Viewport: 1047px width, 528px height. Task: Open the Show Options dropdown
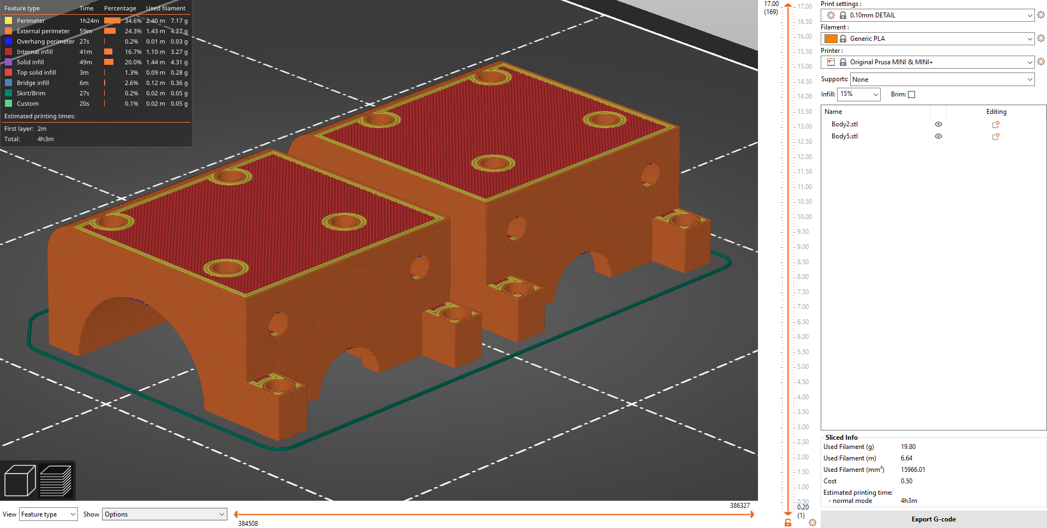point(164,514)
